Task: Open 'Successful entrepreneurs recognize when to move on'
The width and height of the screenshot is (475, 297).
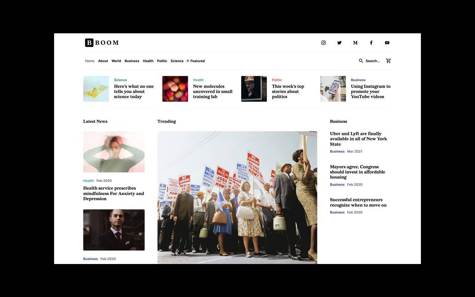Action: point(358,202)
